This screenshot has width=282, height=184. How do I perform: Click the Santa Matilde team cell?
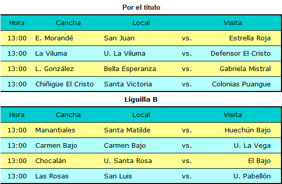click(127, 130)
